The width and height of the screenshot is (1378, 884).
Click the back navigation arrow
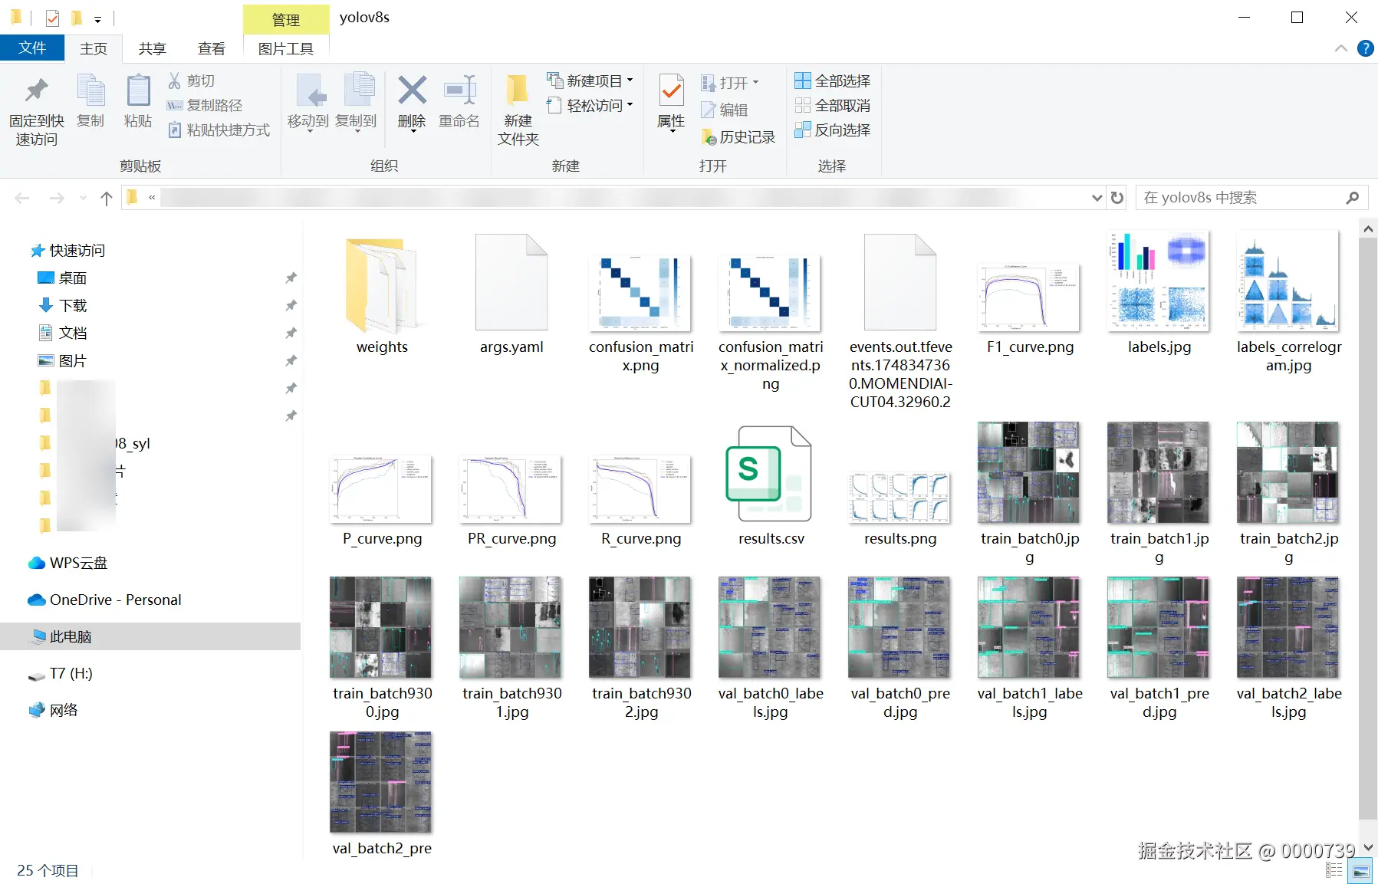22,197
